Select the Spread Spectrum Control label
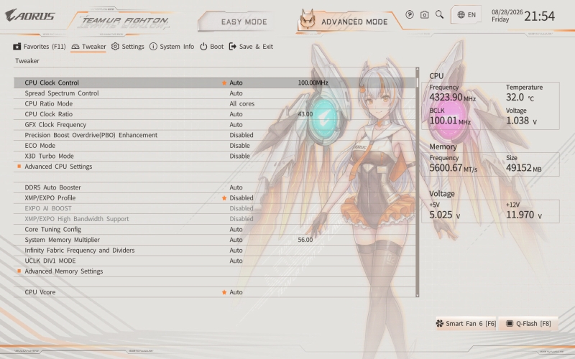Image resolution: width=575 pixels, height=359 pixels. click(62, 93)
